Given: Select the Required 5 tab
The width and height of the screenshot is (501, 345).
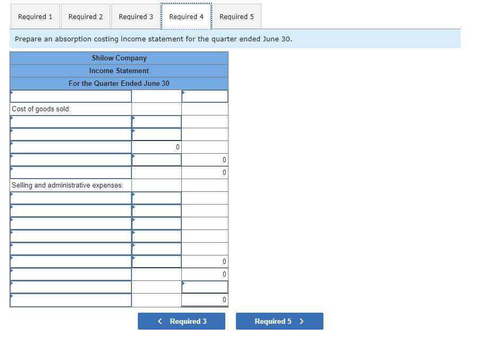Looking at the screenshot, I should (x=236, y=16).
